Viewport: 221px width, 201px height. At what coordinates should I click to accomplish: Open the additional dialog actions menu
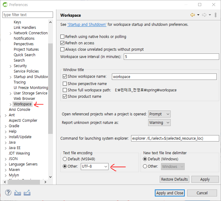tap(216, 15)
